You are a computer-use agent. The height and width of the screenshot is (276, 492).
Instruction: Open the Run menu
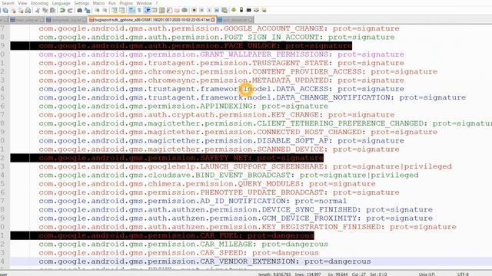point(112,3)
